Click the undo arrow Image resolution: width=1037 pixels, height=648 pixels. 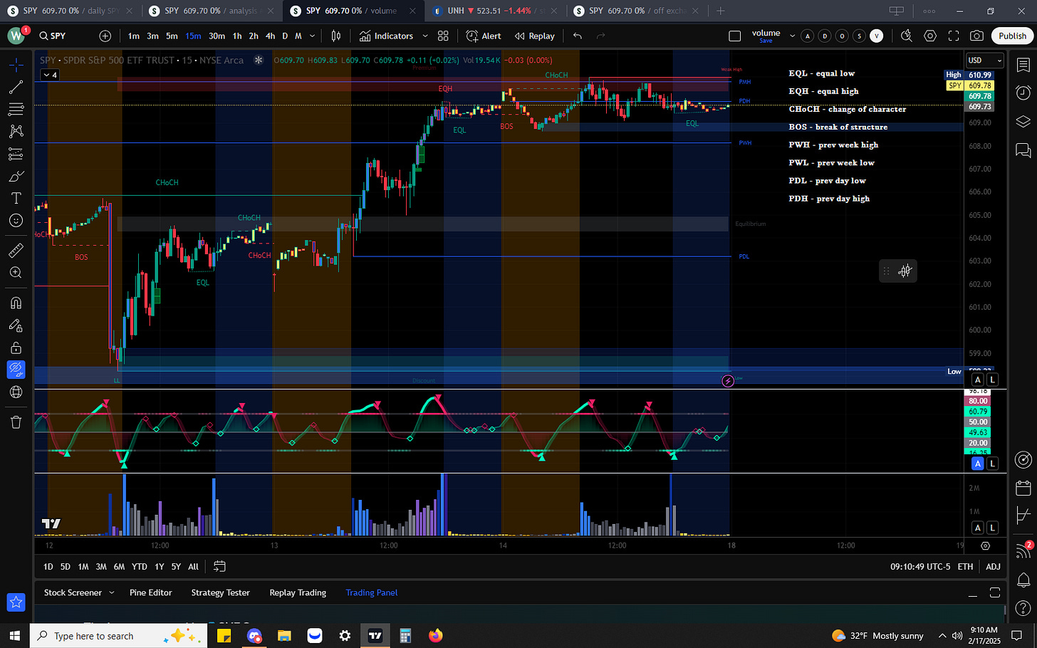click(x=578, y=36)
